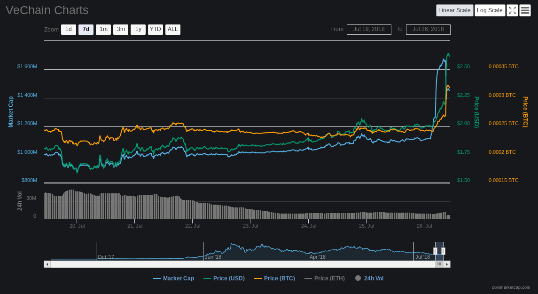
Task: Click the 0.0002 BTC axis label
Action: (x=502, y=152)
